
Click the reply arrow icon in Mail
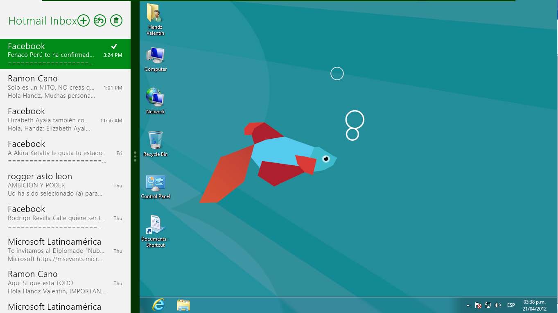[x=100, y=20]
